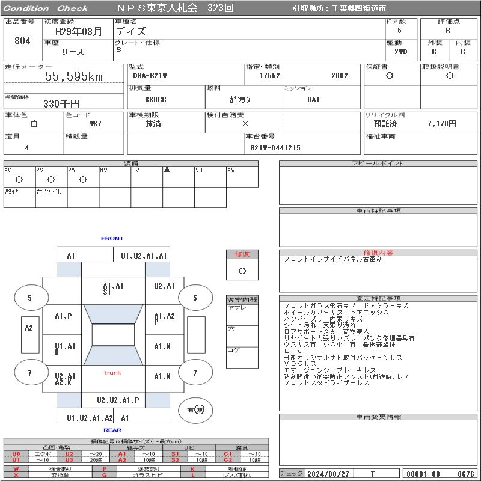The image size is (481, 481).
Task: Click the 保証書 warranty circle mark
Action: (390, 76)
